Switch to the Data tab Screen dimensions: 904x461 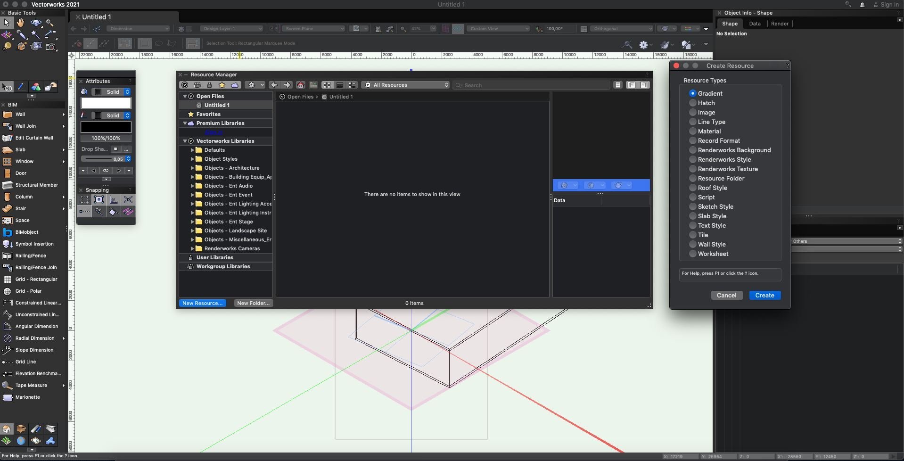755,24
